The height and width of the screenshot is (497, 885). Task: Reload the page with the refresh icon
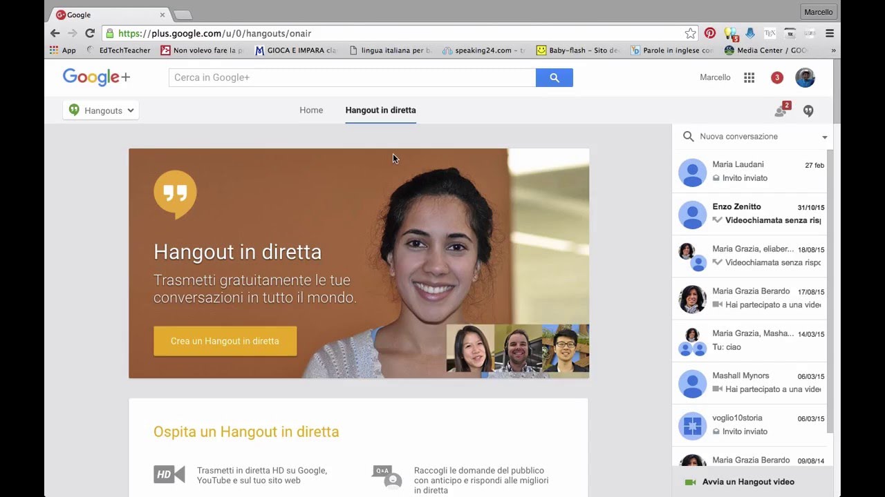click(90, 33)
